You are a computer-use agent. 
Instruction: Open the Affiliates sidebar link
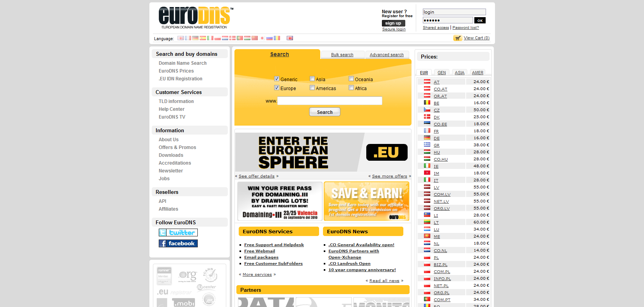169,209
